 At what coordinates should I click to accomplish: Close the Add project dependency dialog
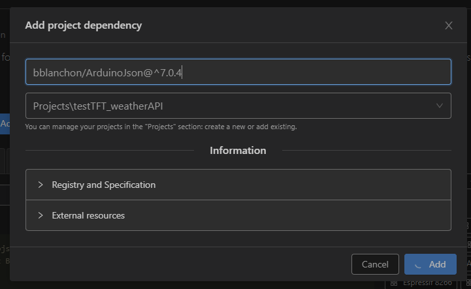[x=449, y=25]
